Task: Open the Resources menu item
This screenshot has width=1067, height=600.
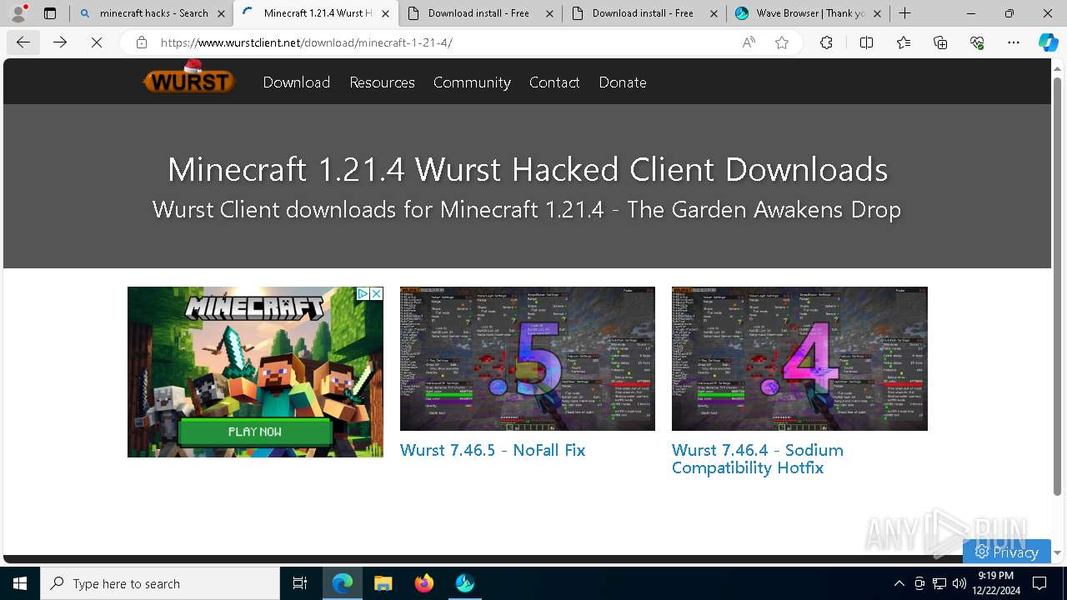Action: pyautogui.click(x=382, y=82)
